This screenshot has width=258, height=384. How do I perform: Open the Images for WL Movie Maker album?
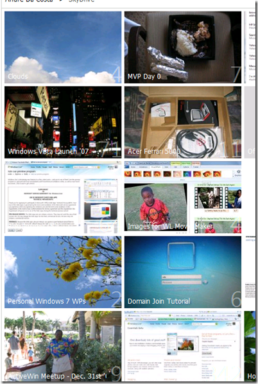click(183, 197)
